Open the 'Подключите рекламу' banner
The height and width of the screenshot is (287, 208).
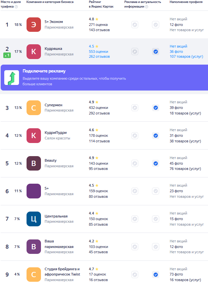pyautogui.click(x=104, y=78)
